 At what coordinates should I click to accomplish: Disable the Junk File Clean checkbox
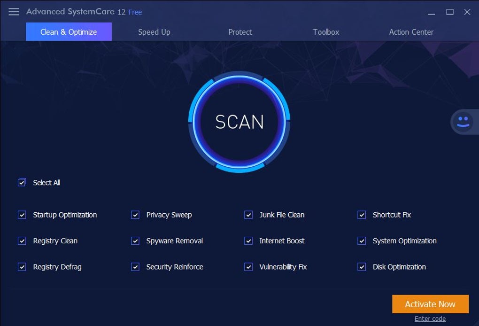point(248,215)
